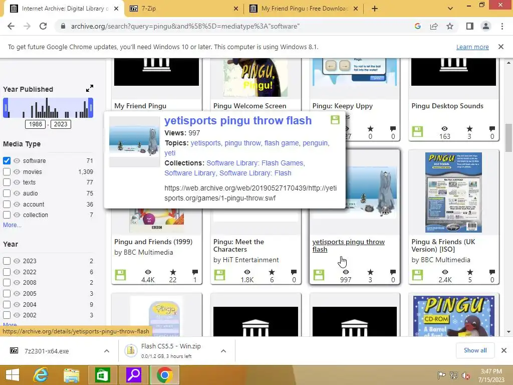The image size is (513, 385).
Task: Check the 2008 year filter
Action: [x=7, y=283]
